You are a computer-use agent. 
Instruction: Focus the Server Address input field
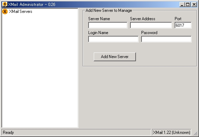pos(151,25)
